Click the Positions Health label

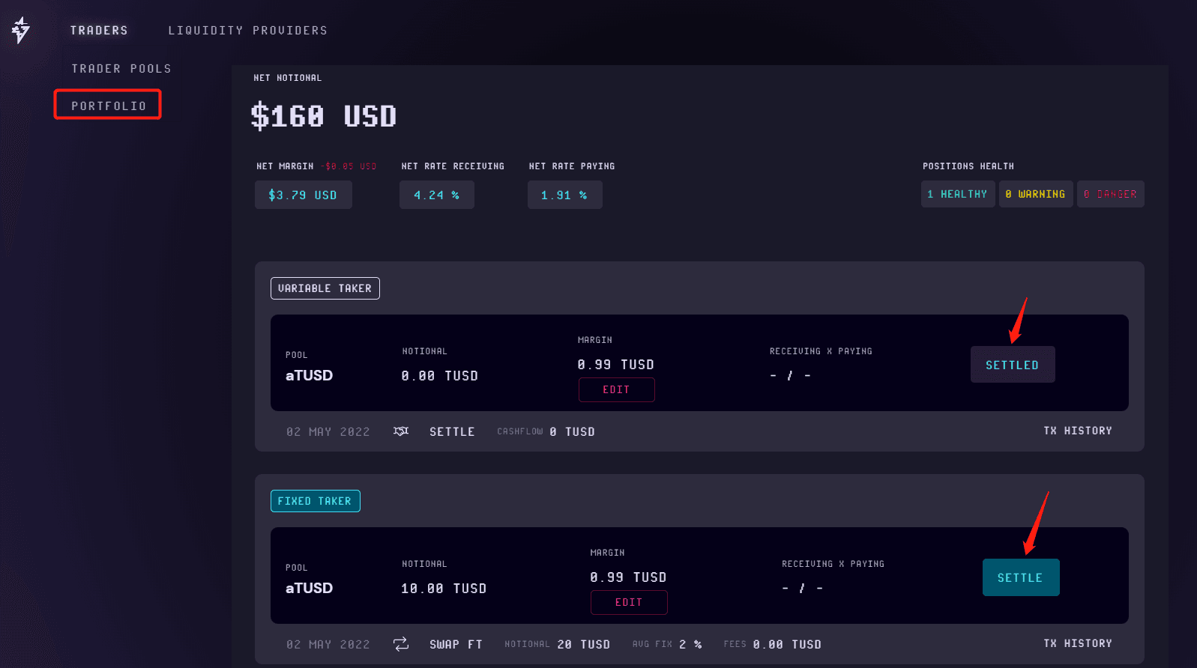pos(968,166)
